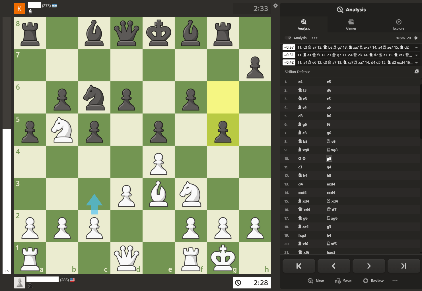Select the white knight on f3
The height and width of the screenshot is (291, 422).
coord(191,194)
